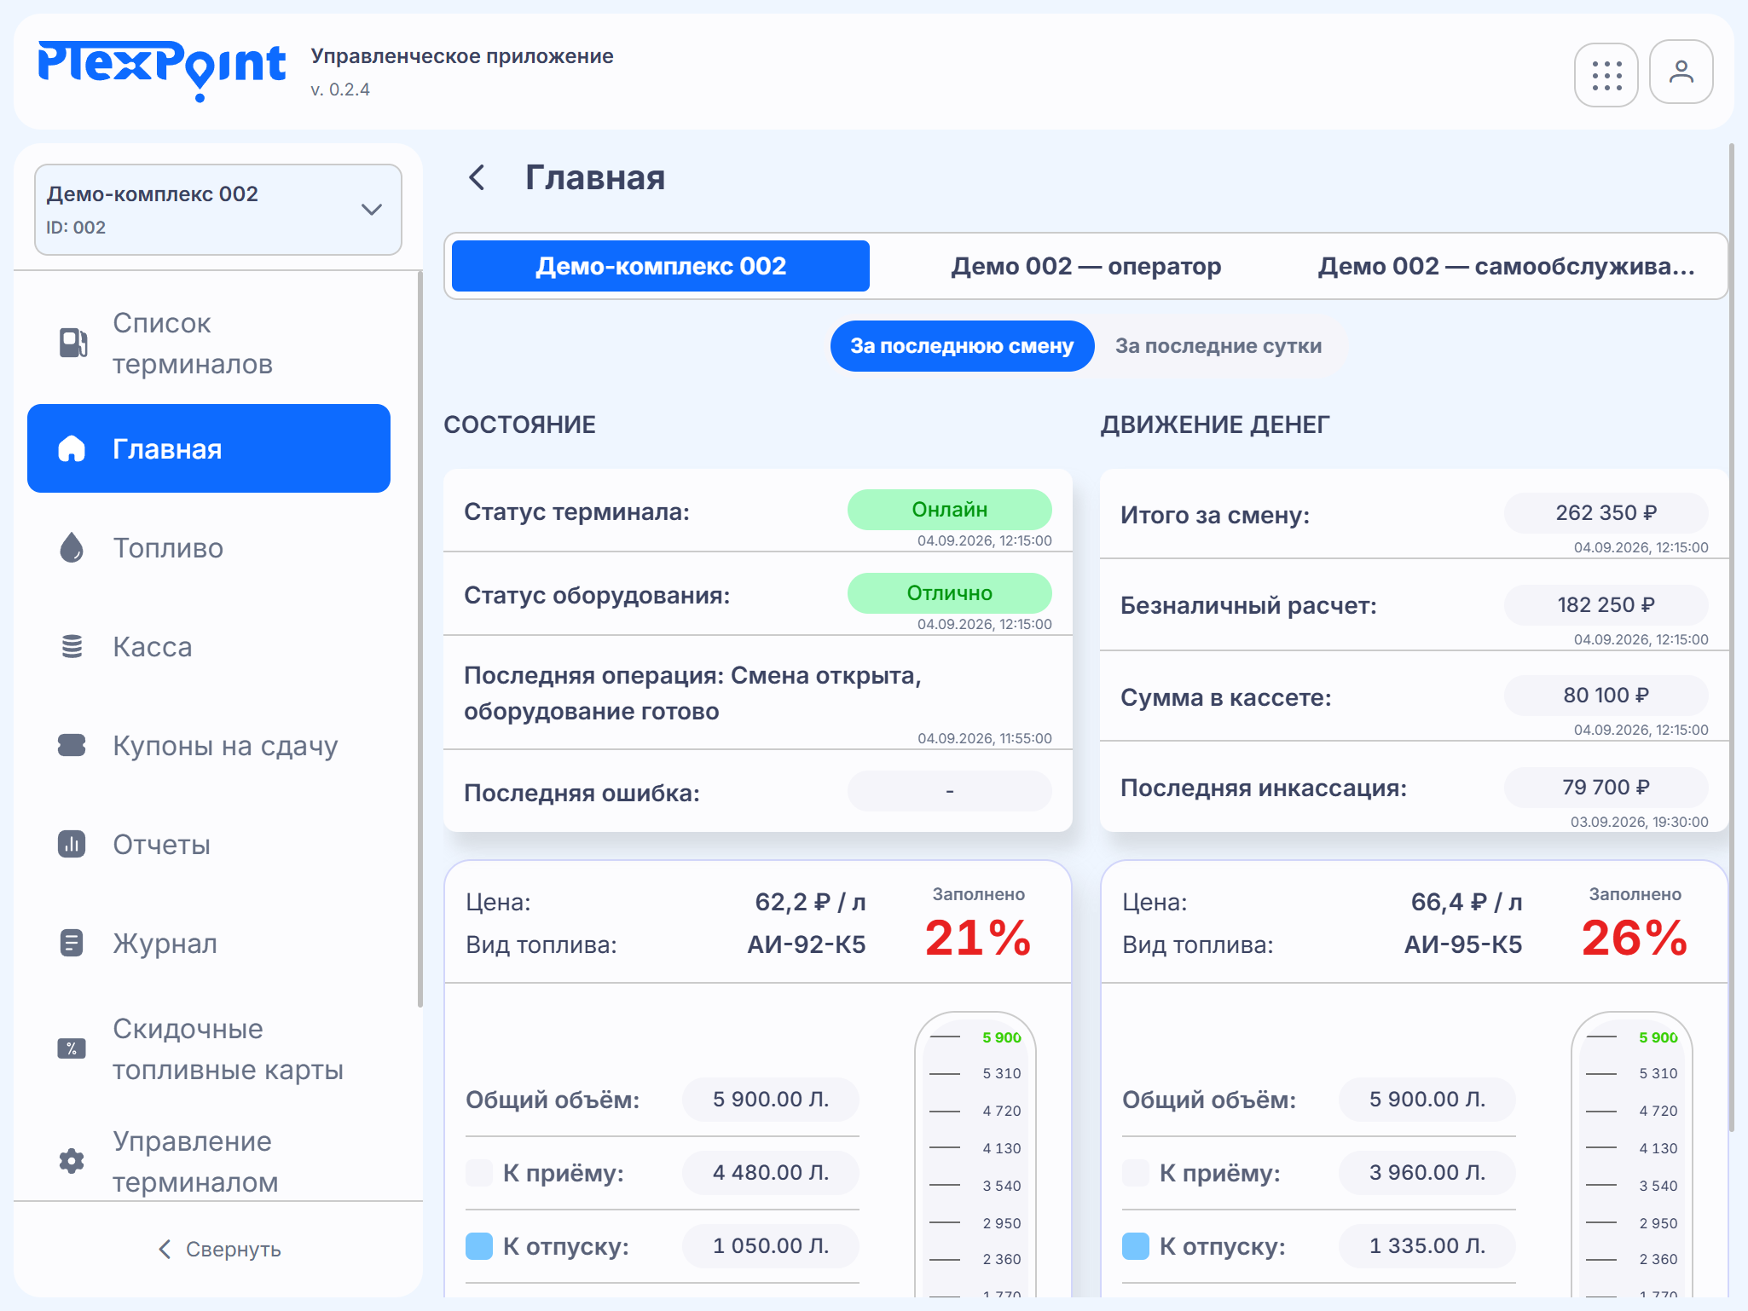Viewport: 1748px width, 1311px height.
Task: Click the version label v. 0.2.4
Action: pyautogui.click(x=340, y=90)
